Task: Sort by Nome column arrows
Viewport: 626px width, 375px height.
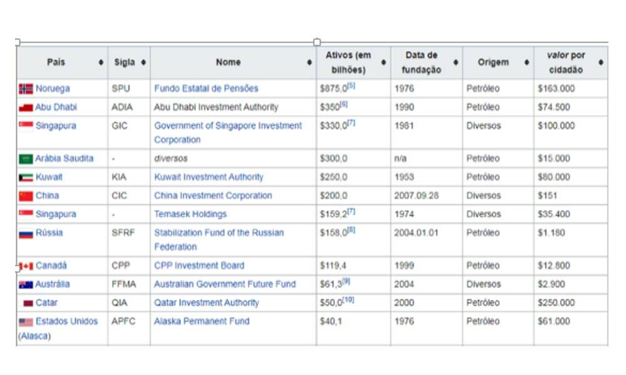Action: coord(309,62)
